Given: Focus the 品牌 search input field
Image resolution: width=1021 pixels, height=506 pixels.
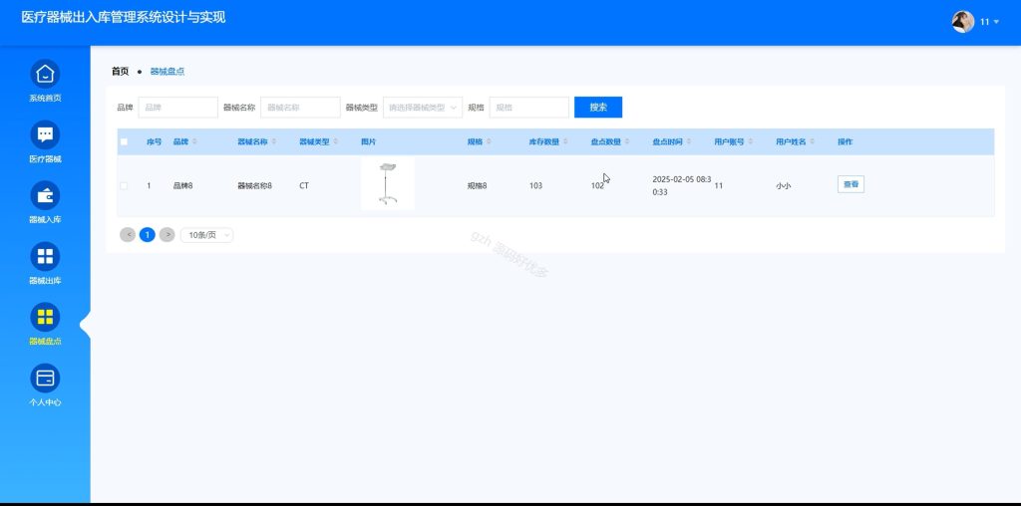Looking at the screenshot, I should [x=177, y=108].
